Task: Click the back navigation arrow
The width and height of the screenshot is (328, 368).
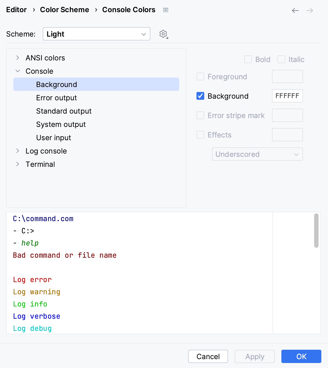Action: 295,10
